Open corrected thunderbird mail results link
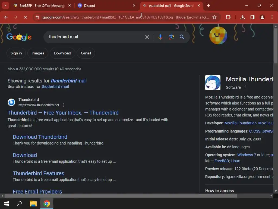Screen dimensions: 278x209 click(x=69, y=81)
